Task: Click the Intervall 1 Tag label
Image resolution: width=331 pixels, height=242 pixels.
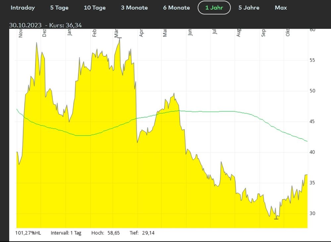Action: [x=66, y=233]
